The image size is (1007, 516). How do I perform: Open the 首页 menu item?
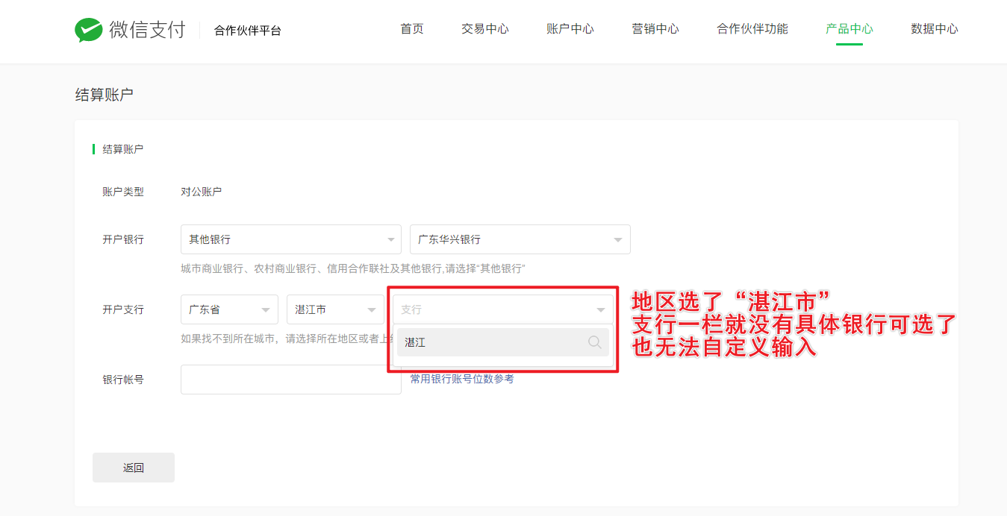click(412, 29)
